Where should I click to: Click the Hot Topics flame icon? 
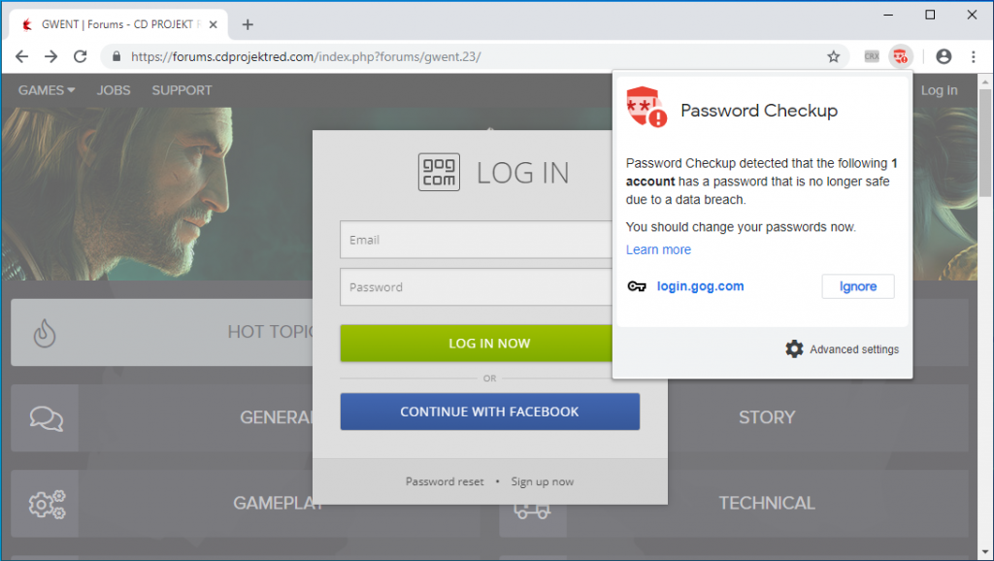[x=45, y=333]
